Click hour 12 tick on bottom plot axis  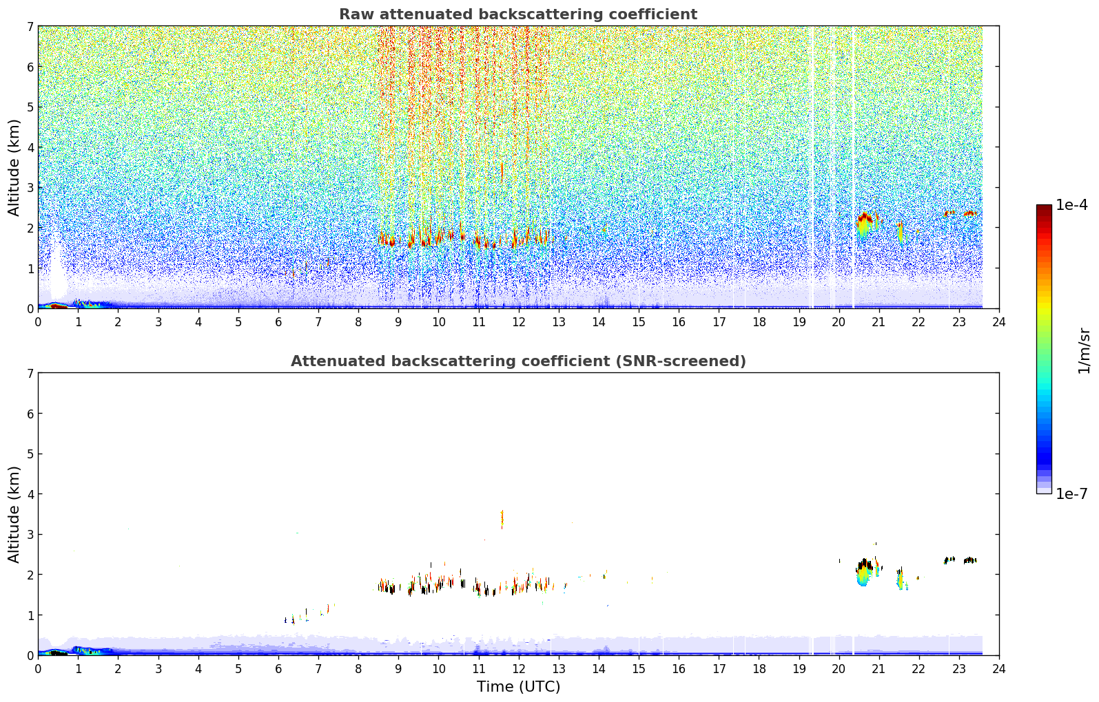[518, 668]
